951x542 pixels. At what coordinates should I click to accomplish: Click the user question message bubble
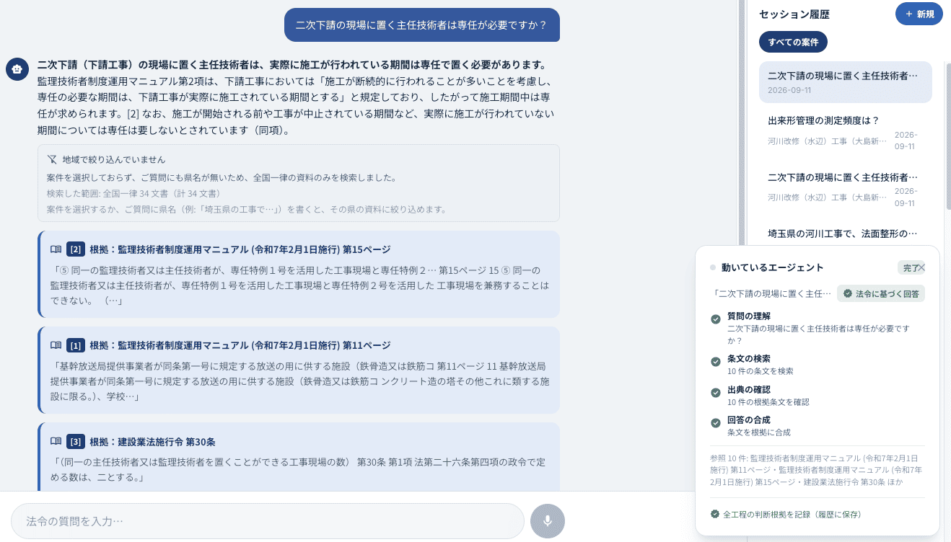click(x=421, y=25)
